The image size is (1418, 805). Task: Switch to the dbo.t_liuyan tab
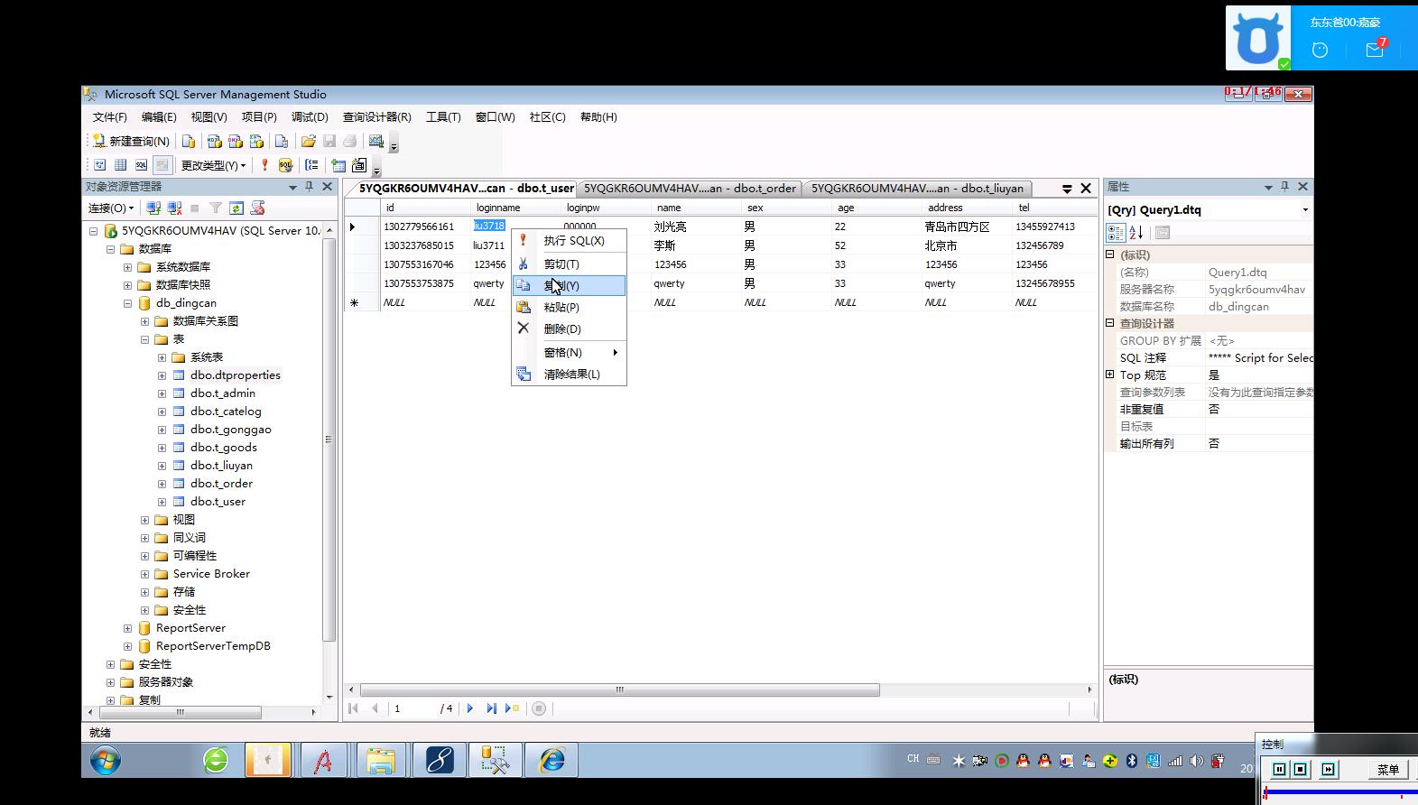coord(917,188)
